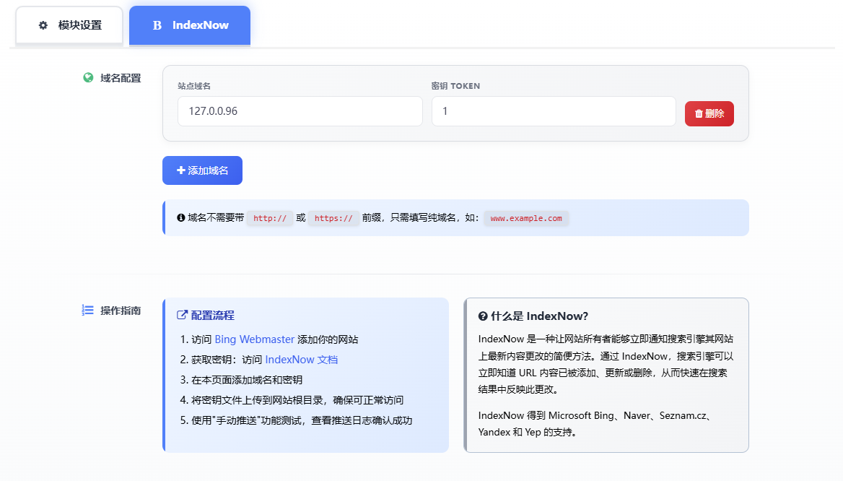Click the gear icon on the 模块设置 tab
This screenshot has height=481, width=843.
[43, 25]
